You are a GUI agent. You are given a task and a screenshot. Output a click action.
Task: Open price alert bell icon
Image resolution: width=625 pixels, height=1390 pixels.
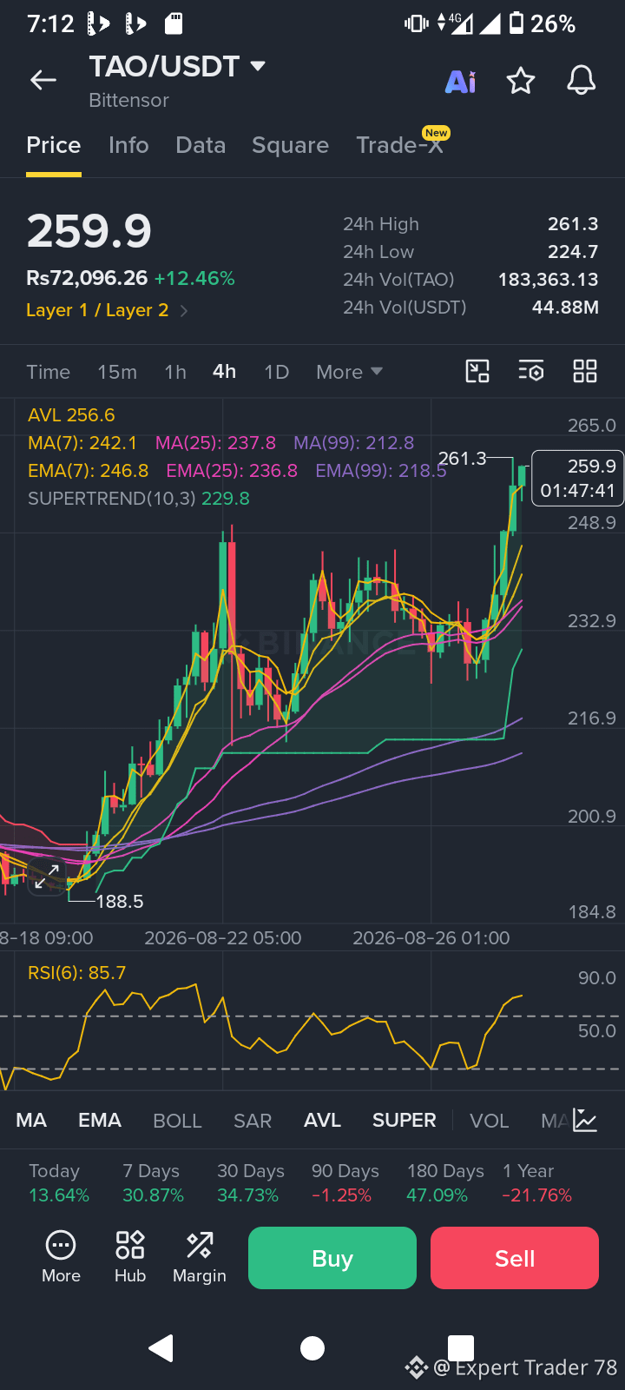(582, 81)
